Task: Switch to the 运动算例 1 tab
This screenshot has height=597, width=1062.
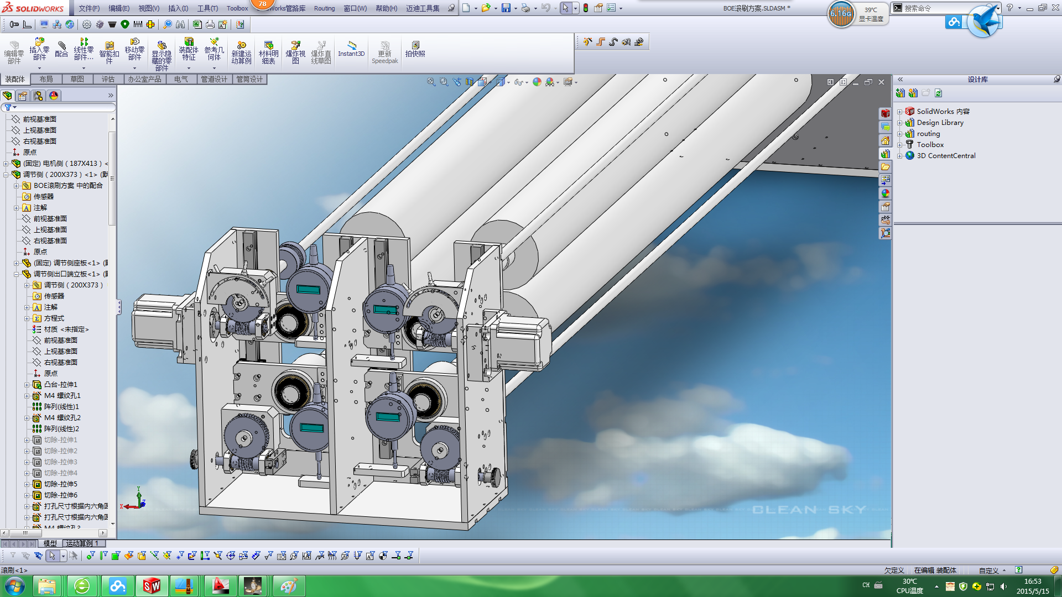Action: pyautogui.click(x=82, y=543)
